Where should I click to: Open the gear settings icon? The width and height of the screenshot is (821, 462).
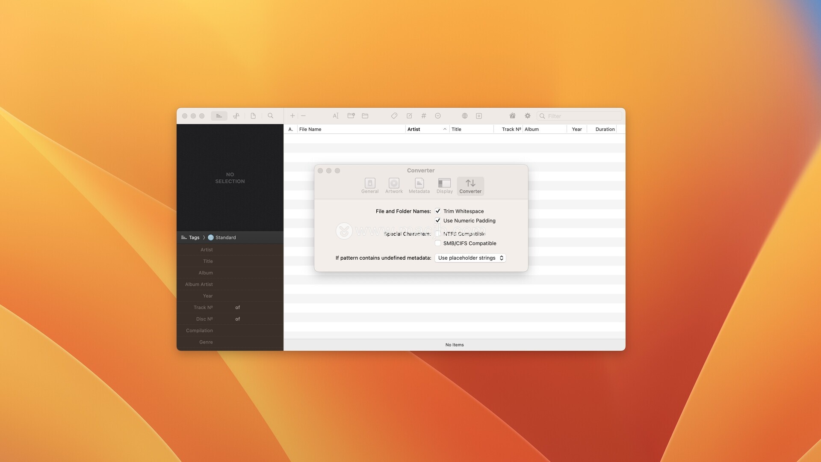click(x=528, y=116)
